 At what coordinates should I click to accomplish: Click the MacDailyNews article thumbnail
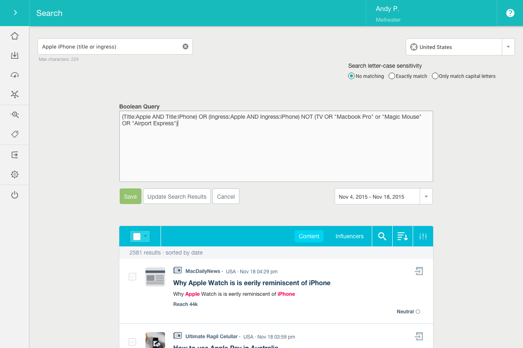(x=155, y=277)
